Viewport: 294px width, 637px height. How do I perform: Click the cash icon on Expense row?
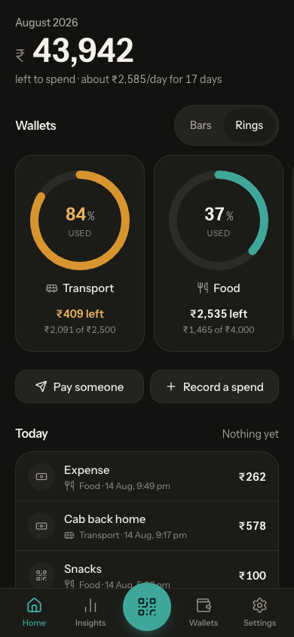tap(41, 476)
